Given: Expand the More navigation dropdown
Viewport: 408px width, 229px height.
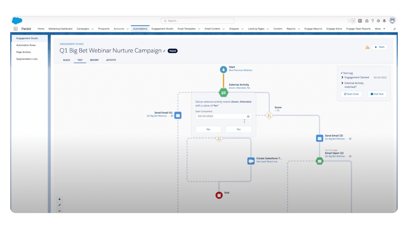Looking at the screenshot, I should pos(384,29).
